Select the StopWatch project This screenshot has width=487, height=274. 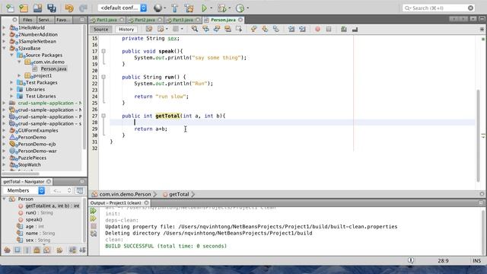click(x=29, y=164)
